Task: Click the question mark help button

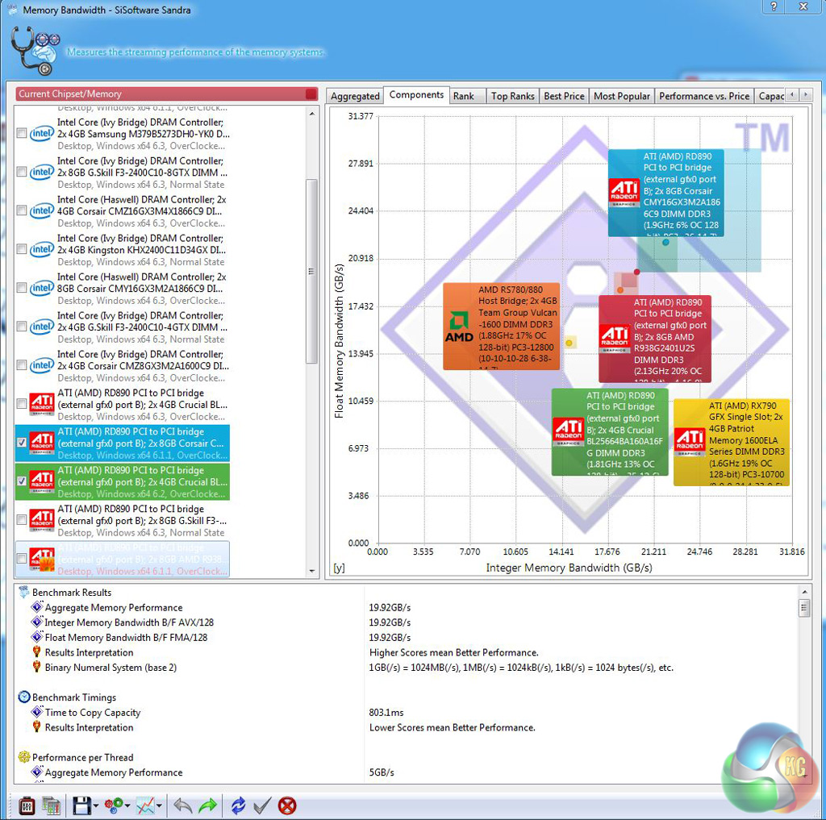Action: pos(774,6)
